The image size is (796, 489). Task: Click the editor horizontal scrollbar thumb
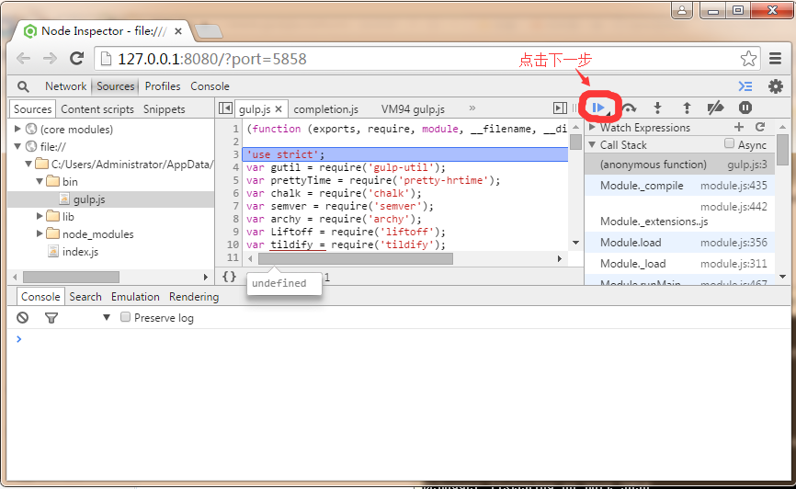click(x=356, y=258)
